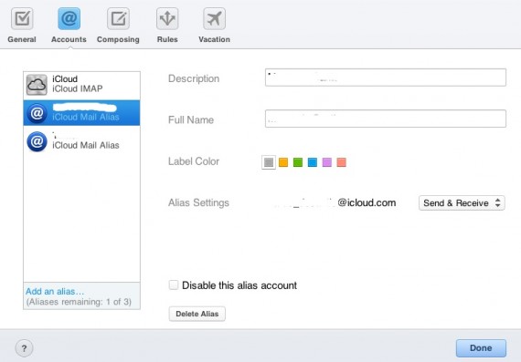Image resolution: width=521 pixels, height=362 pixels.
Task: Switch to the Vacation tab label
Action: click(214, 39)
